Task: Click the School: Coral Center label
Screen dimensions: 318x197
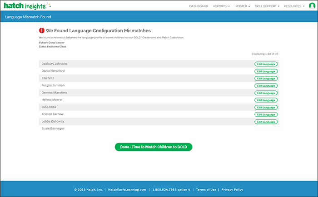Action: 51,43
